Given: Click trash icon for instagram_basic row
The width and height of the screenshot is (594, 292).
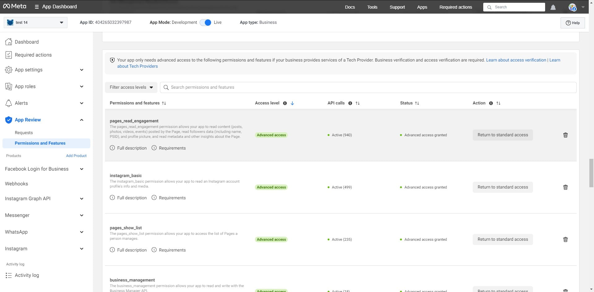Looking at the screenshot, I should coord(565,187).
